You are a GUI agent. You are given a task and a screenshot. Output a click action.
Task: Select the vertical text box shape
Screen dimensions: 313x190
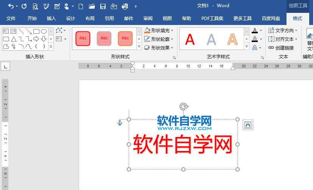(x=13, y=31)
